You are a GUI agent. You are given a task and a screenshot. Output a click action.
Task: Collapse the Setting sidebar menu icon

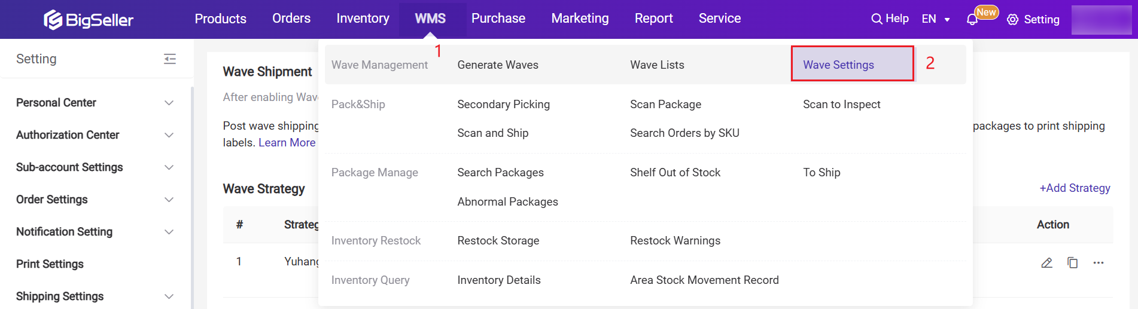[170, 59]
